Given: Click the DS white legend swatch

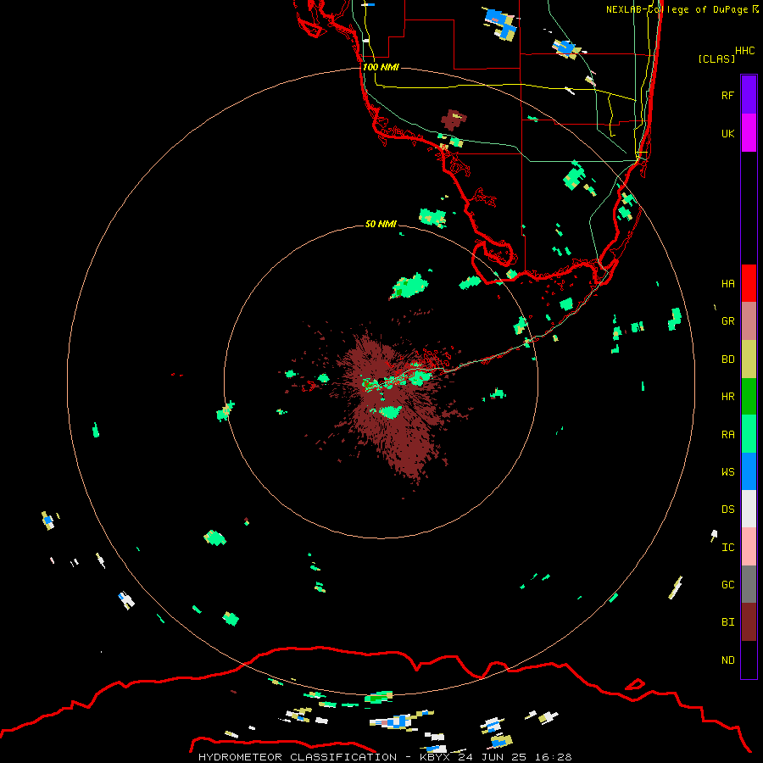Looking at the screenshot, I should [x=749, y=509].
